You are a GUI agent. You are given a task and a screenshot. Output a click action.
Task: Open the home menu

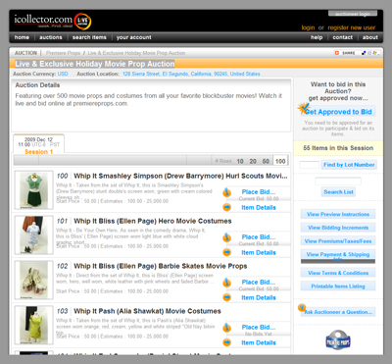click(22, 37)
